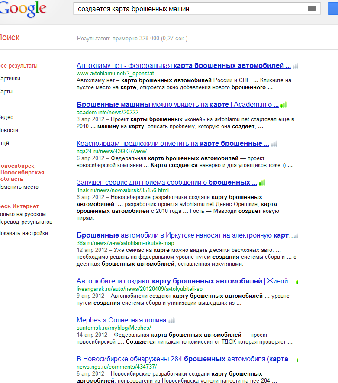Click rating bars icon next to Автохламу.нет result

[295, 66]
